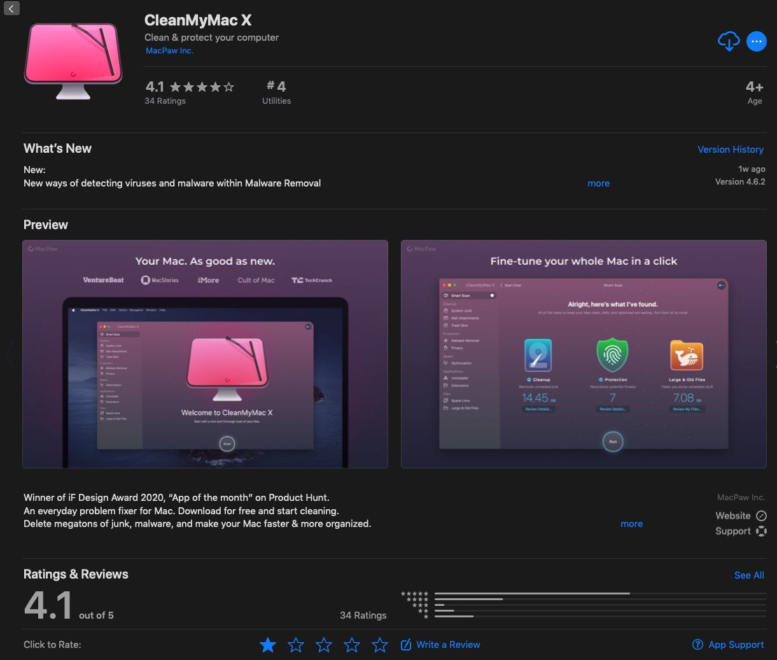Download the app via cloud icon
The image size is (777, 660).
point(729,41)
